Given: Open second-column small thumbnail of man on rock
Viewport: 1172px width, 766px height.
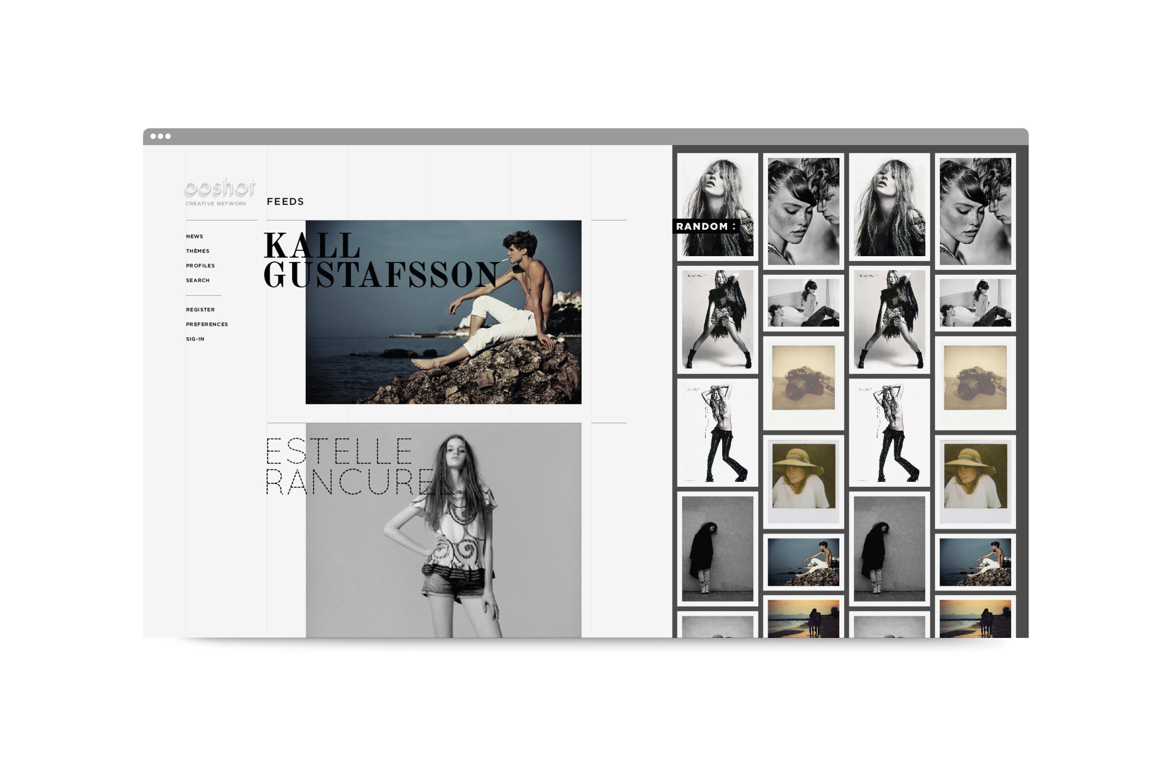Looking at the screenshot, I should point(803,561).
